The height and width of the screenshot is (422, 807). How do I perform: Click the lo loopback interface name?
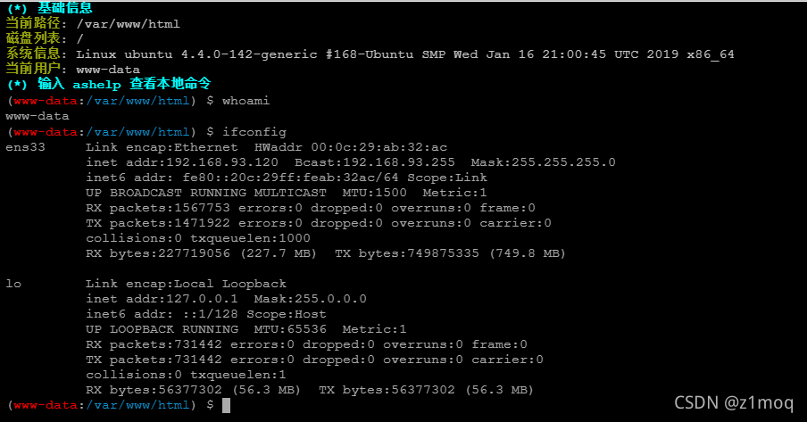[x=13, y=284]
